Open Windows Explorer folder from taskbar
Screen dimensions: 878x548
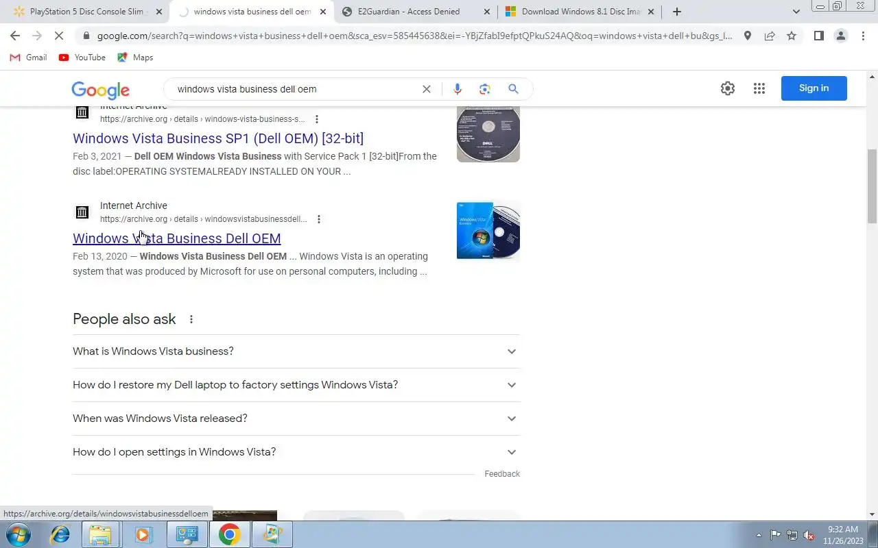tap(100, 534)
